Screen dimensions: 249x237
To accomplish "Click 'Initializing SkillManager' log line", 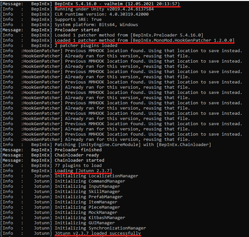I will (87, 192).
